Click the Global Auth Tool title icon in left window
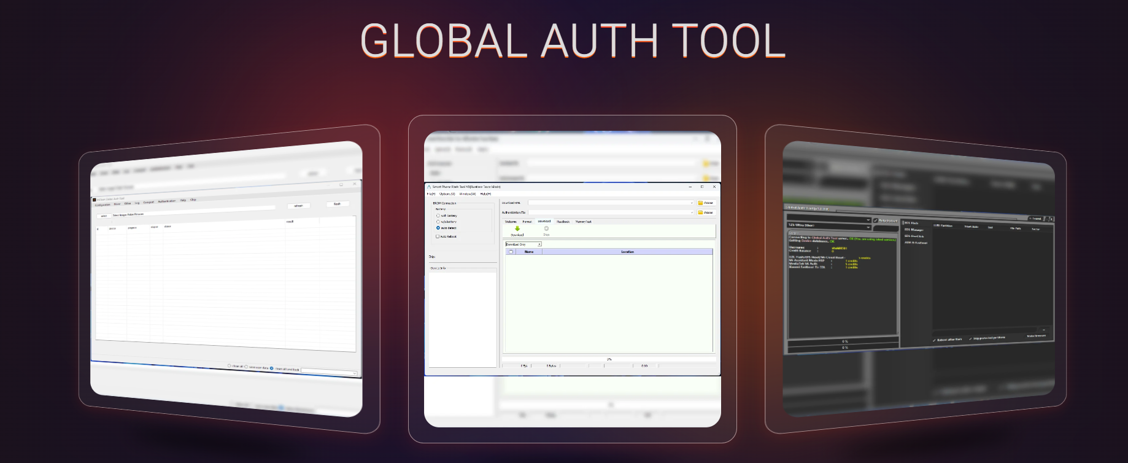1128x463 pixels. [95, 200]
